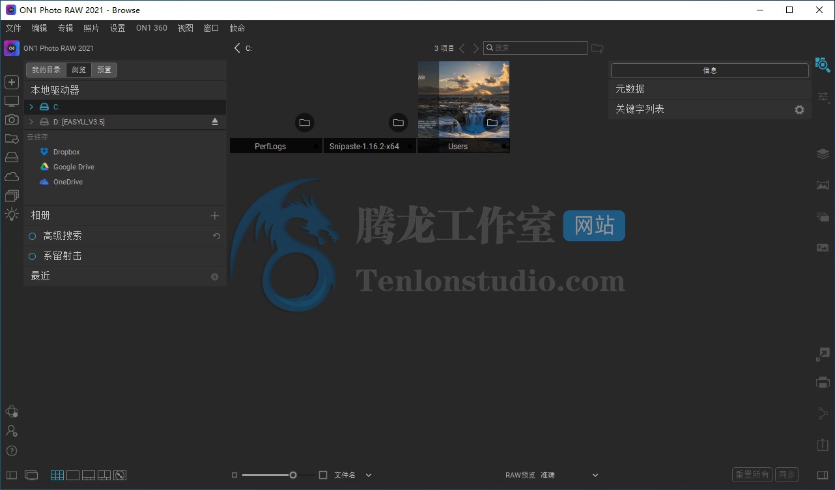Click the large thumbnail size icon
Viewport: 835px width, 490px height.
[323, 475]
